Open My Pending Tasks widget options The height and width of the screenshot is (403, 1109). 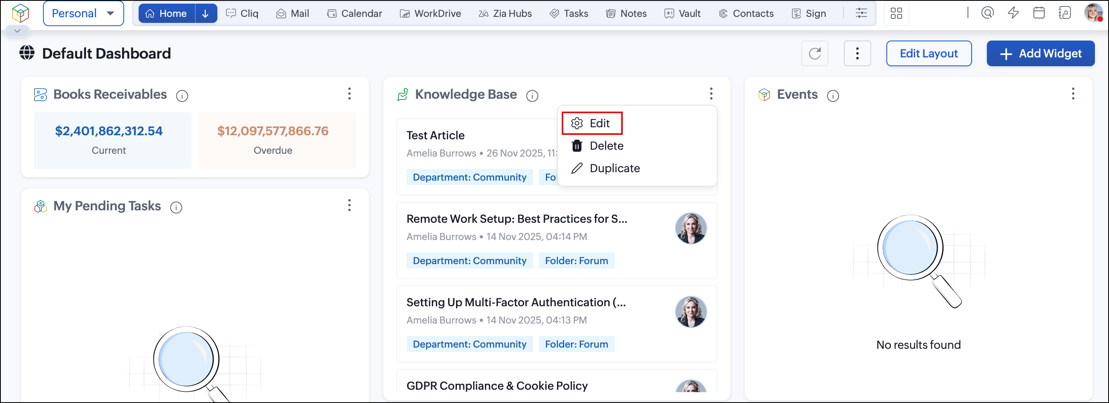pos(350,206)
